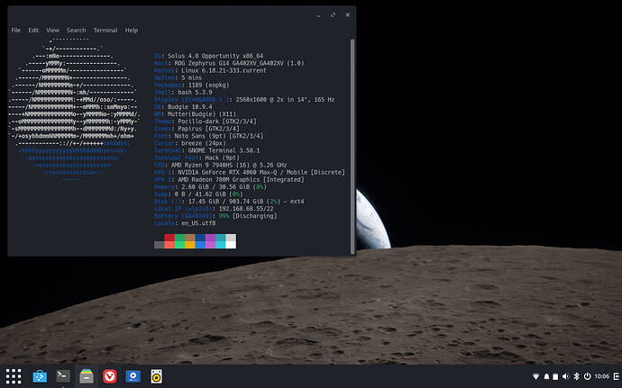Open the Bluetooth tray icon
The height and width of the screenshot is (388, 622).
[577, 376]
